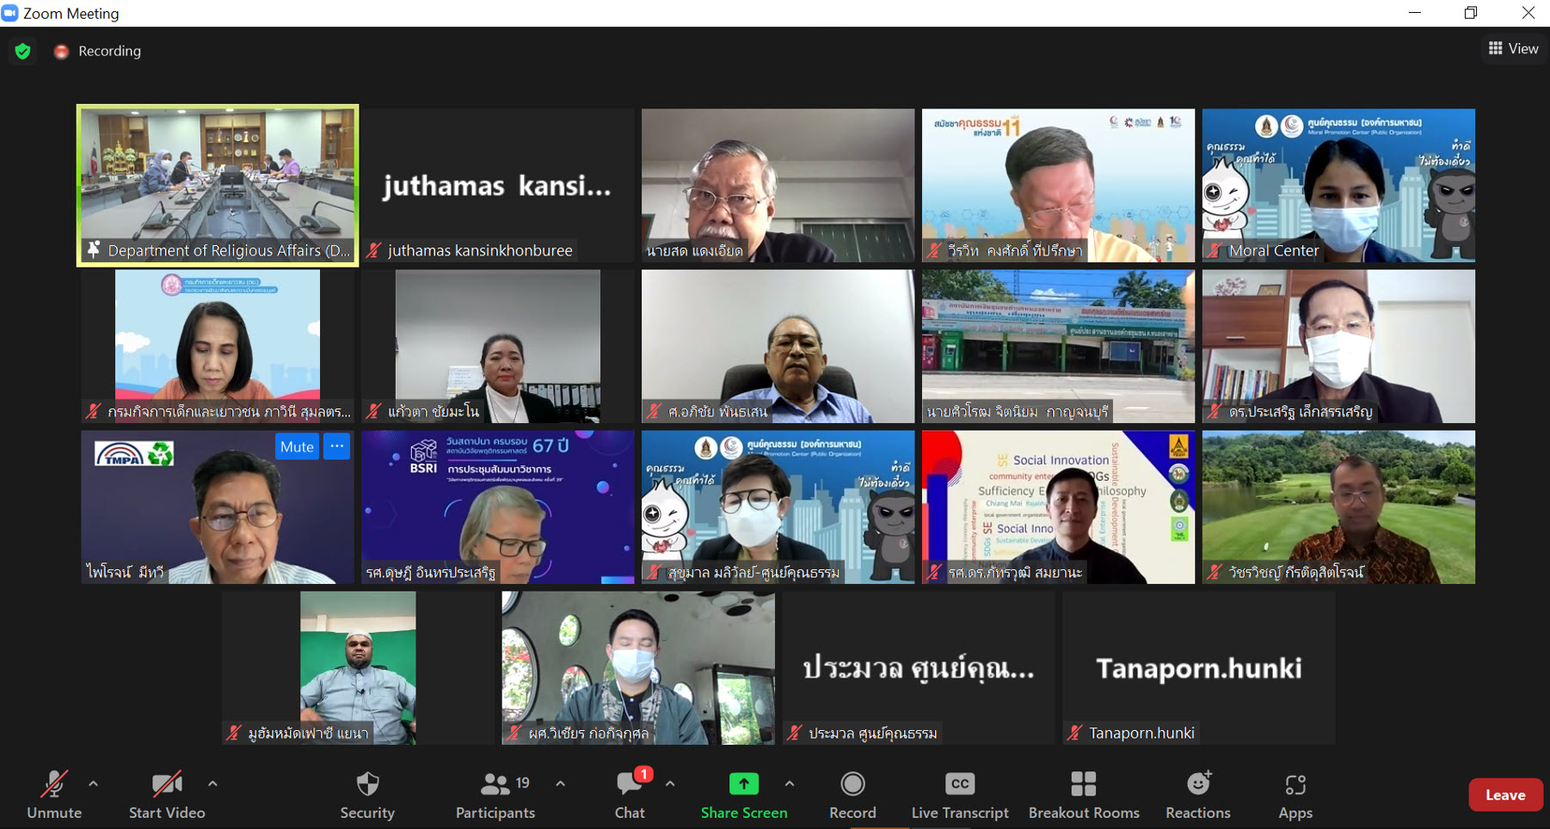Click Mute on ไพโรจน์ มีทวี tile
1550x829 pixels.
297,446
